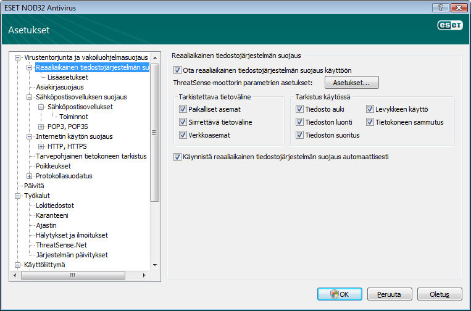Uncheck Tiedoston luonti

click(x=299, y=122)
